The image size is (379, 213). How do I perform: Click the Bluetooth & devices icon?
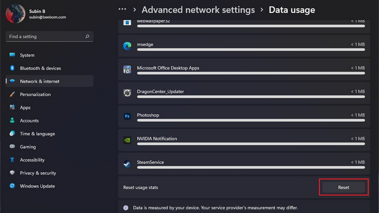(x=12, y=68)
